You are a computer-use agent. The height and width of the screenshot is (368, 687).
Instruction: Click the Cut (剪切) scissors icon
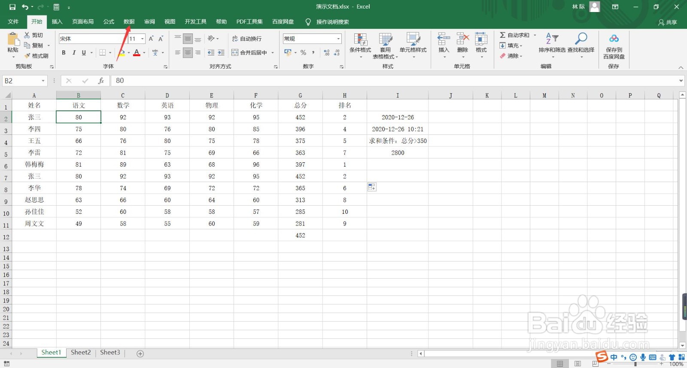(27, 35)
